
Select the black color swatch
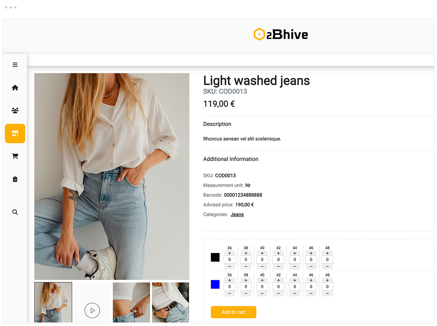[x=215, y=257]
